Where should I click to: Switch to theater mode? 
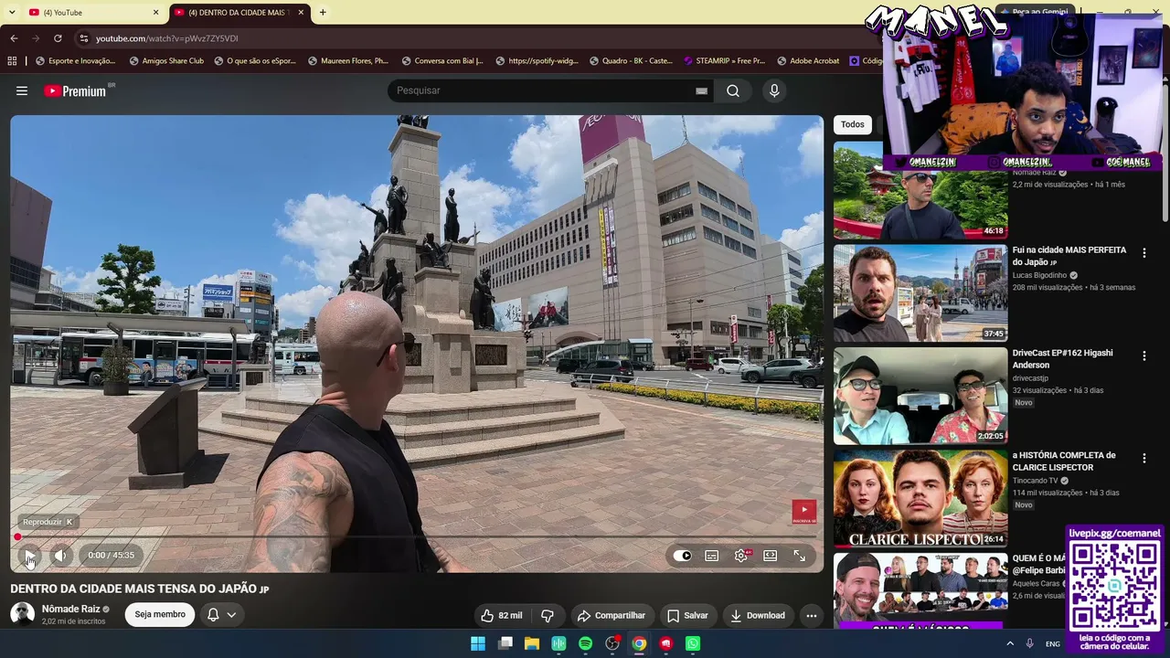[x=771, y=556]
